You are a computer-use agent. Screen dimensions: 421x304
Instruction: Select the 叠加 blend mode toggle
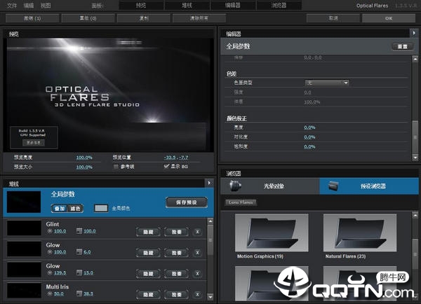tap(60, 208)
